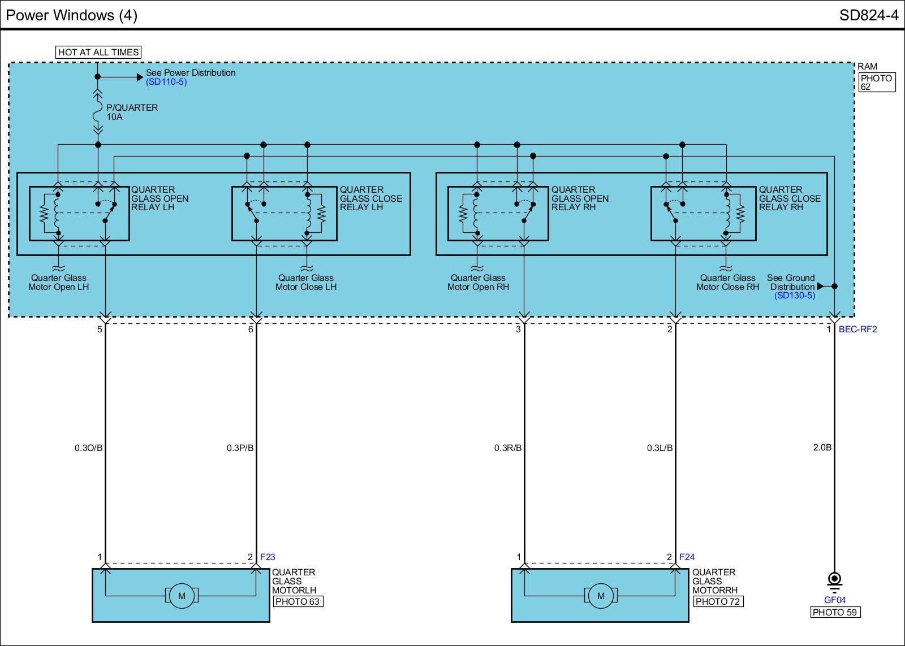Screen dimensions: 905x646
Task: Click the 2.0B ground wire label
Action: [822, 448]
